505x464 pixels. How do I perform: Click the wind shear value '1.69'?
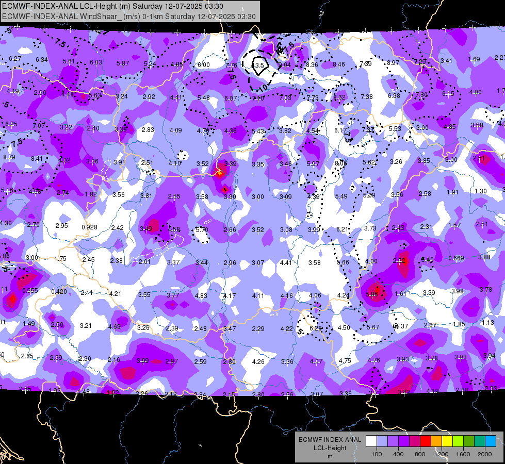pos(474,59)
